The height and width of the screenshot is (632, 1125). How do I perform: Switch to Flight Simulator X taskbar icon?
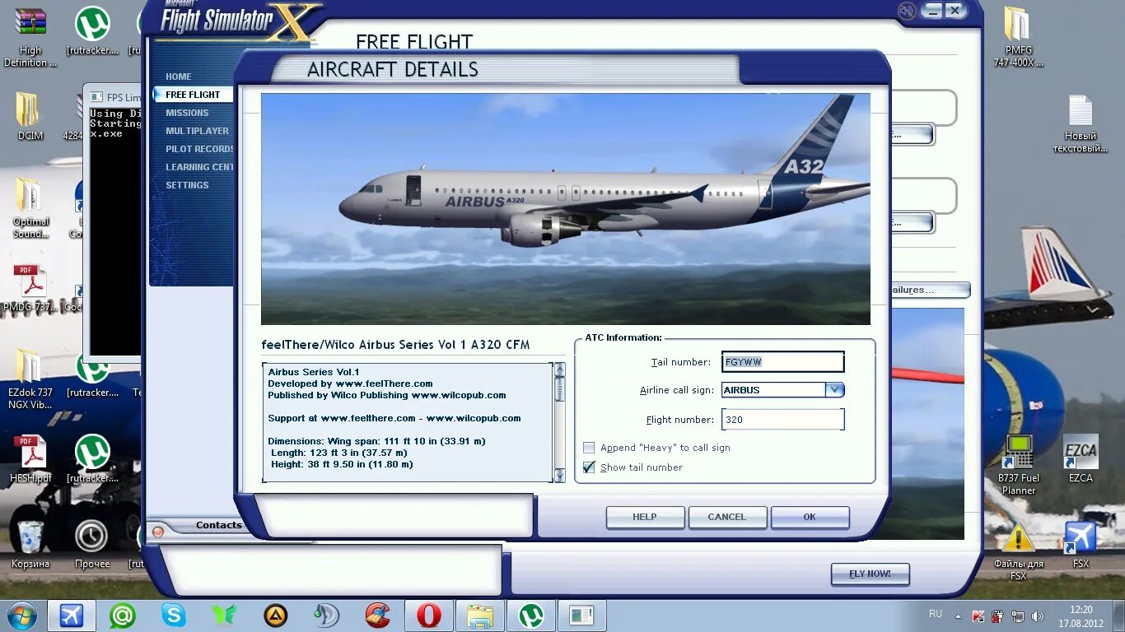pyautogui.click(x=72, y=616)
